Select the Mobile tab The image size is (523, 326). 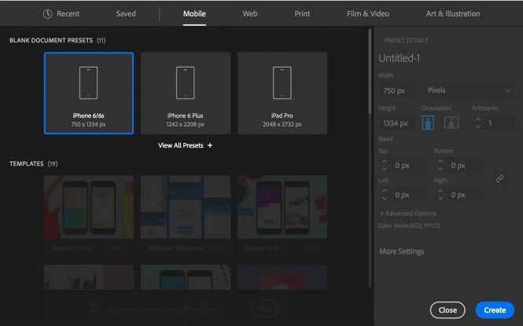[x=194, y=13]
